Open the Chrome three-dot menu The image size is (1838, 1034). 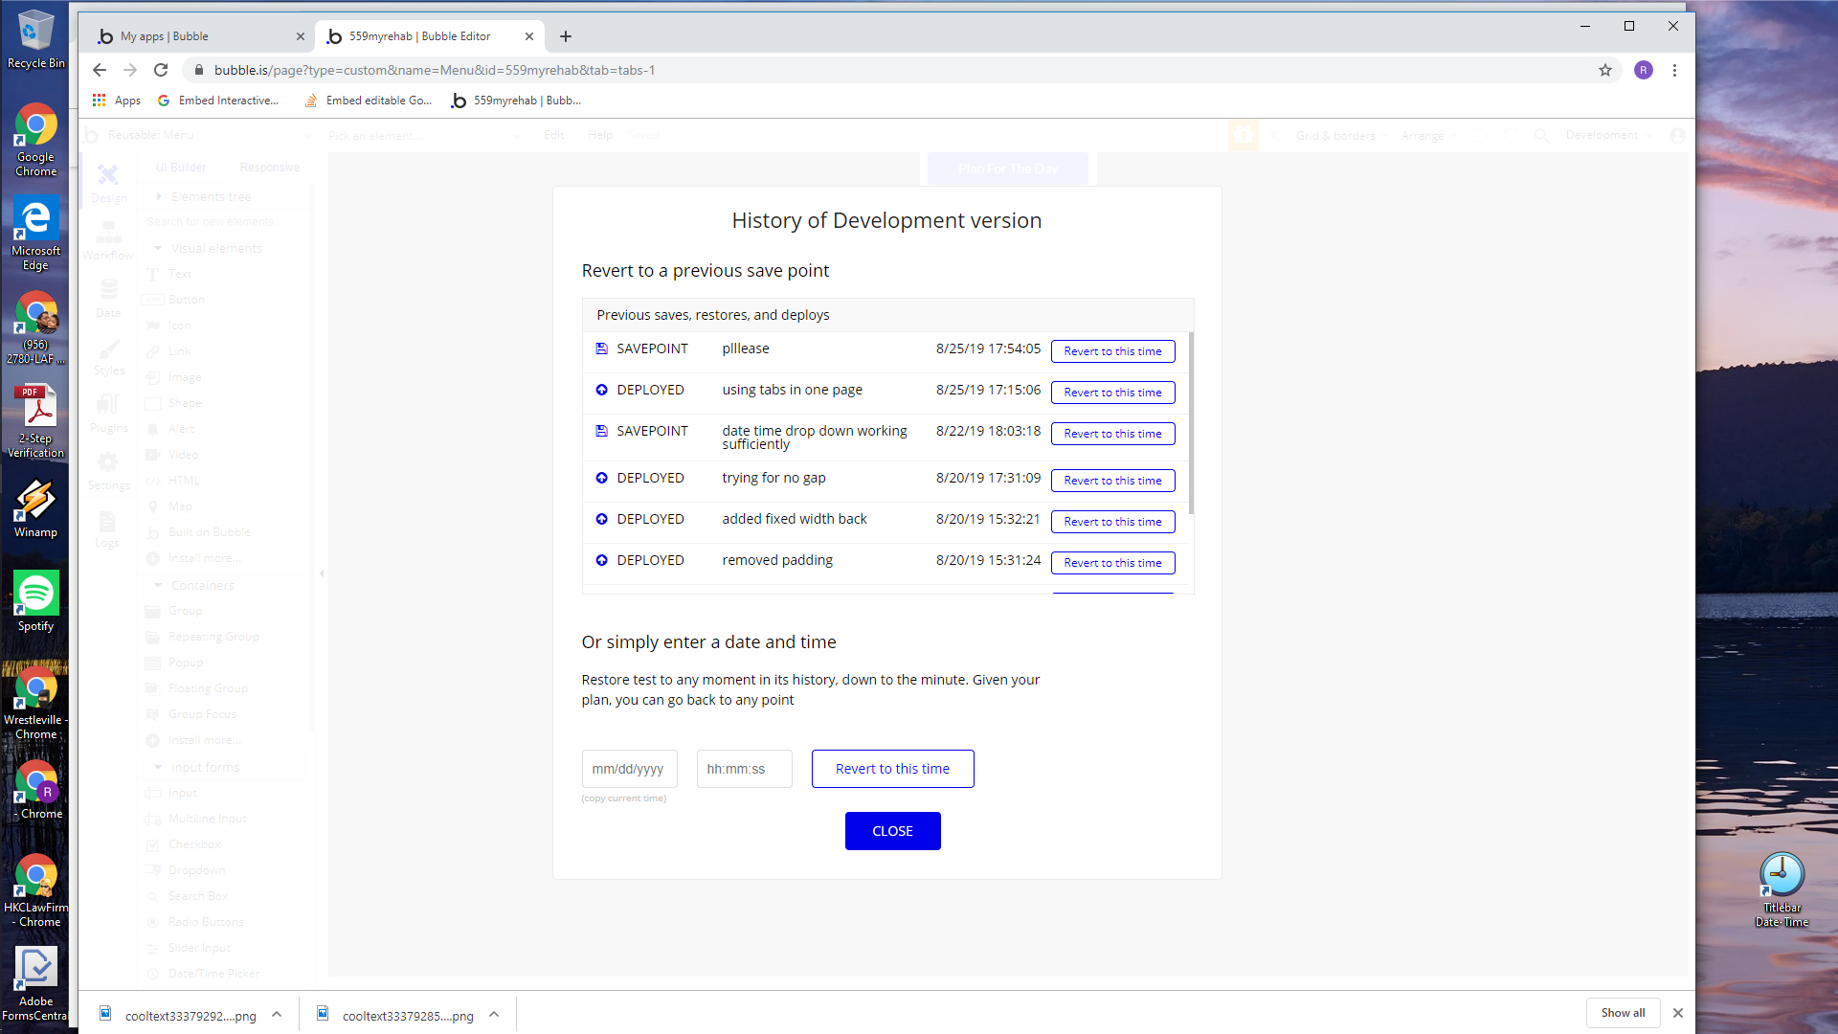pyautogui.click(x=1674, y=70)
